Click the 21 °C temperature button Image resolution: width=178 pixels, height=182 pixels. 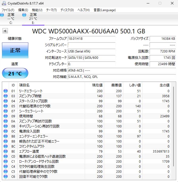click(15, 73)
